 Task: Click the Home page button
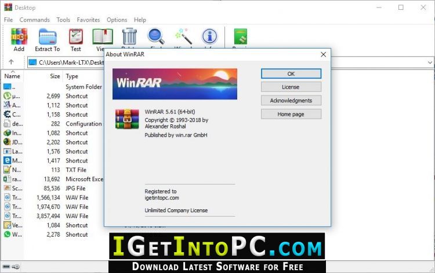(x=291, y=114)
